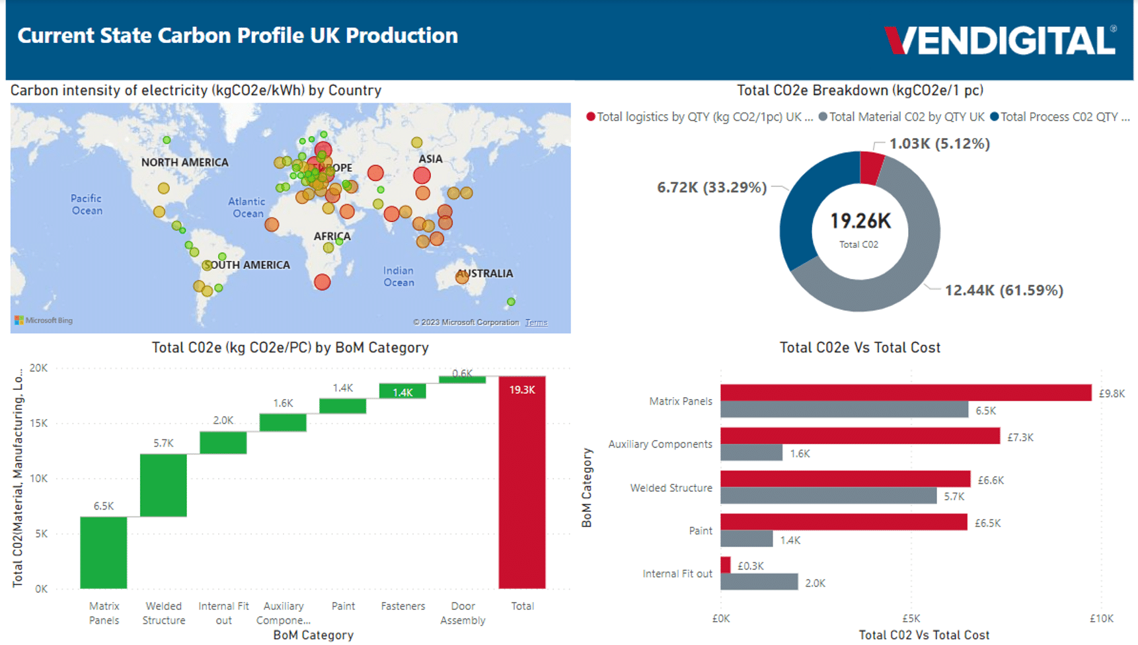
Task: Select Total Material C02 legend entry
Action: click(901, 117)
